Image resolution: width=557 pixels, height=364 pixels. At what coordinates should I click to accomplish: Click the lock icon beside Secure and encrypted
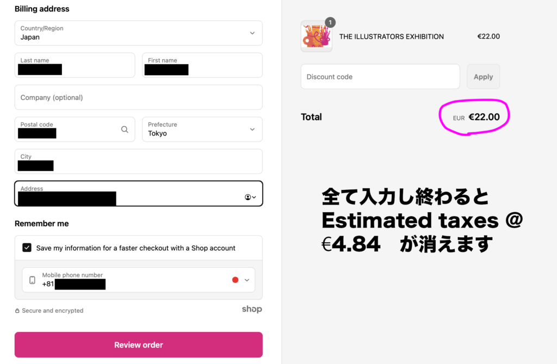(17, 311)
